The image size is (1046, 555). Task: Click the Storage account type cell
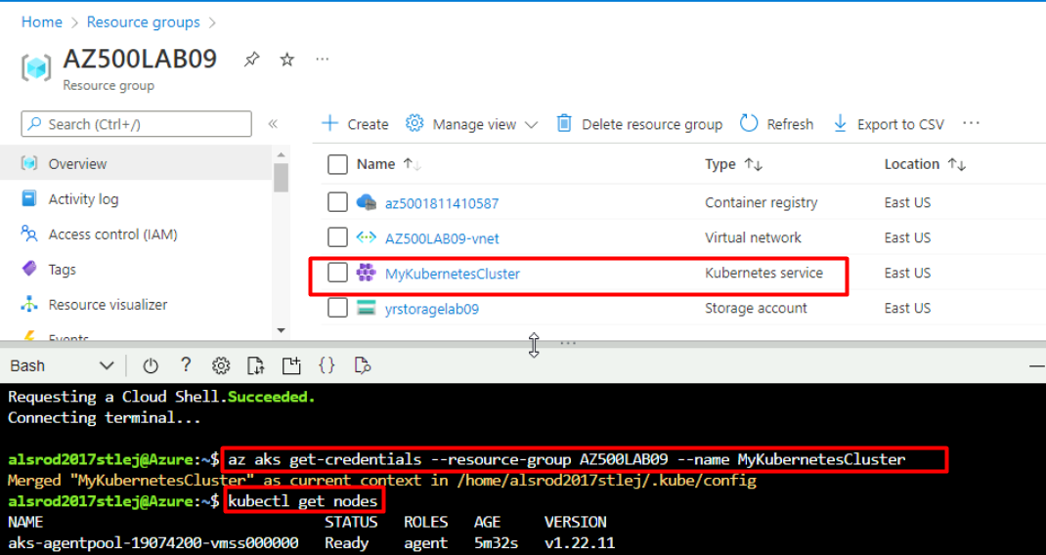756,308
